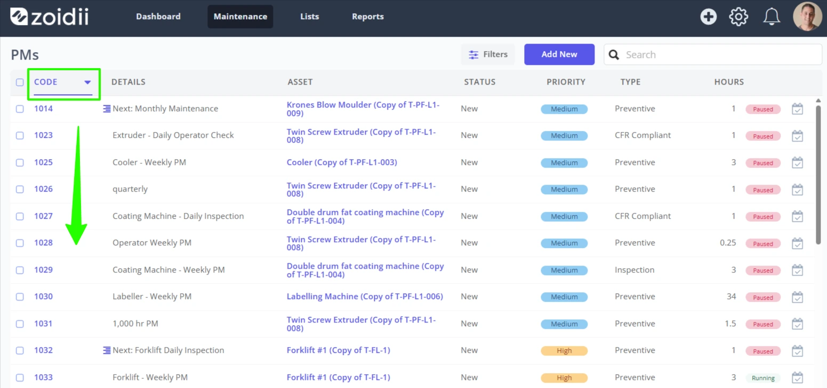The height and width of the screenshot is (388, 827).
Task: Click the plus add icon in header
Action: (x=708, y=16)
